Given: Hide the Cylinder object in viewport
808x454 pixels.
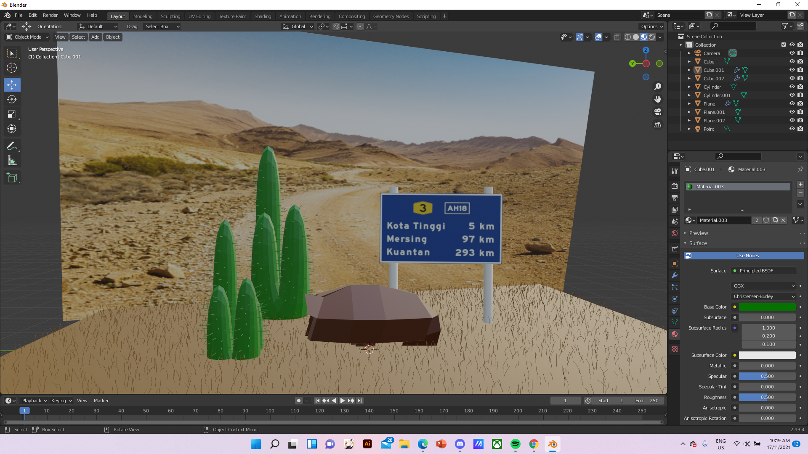Looking at the screenshot, I should coord(792,87).
